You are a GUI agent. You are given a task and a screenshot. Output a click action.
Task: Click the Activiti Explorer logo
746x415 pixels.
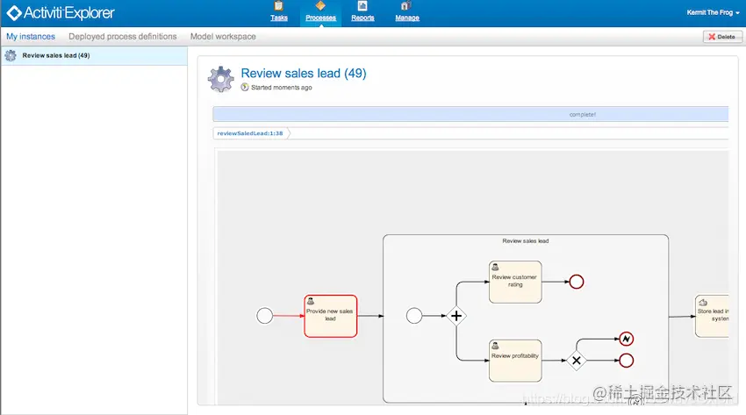(x=61, y=13)
